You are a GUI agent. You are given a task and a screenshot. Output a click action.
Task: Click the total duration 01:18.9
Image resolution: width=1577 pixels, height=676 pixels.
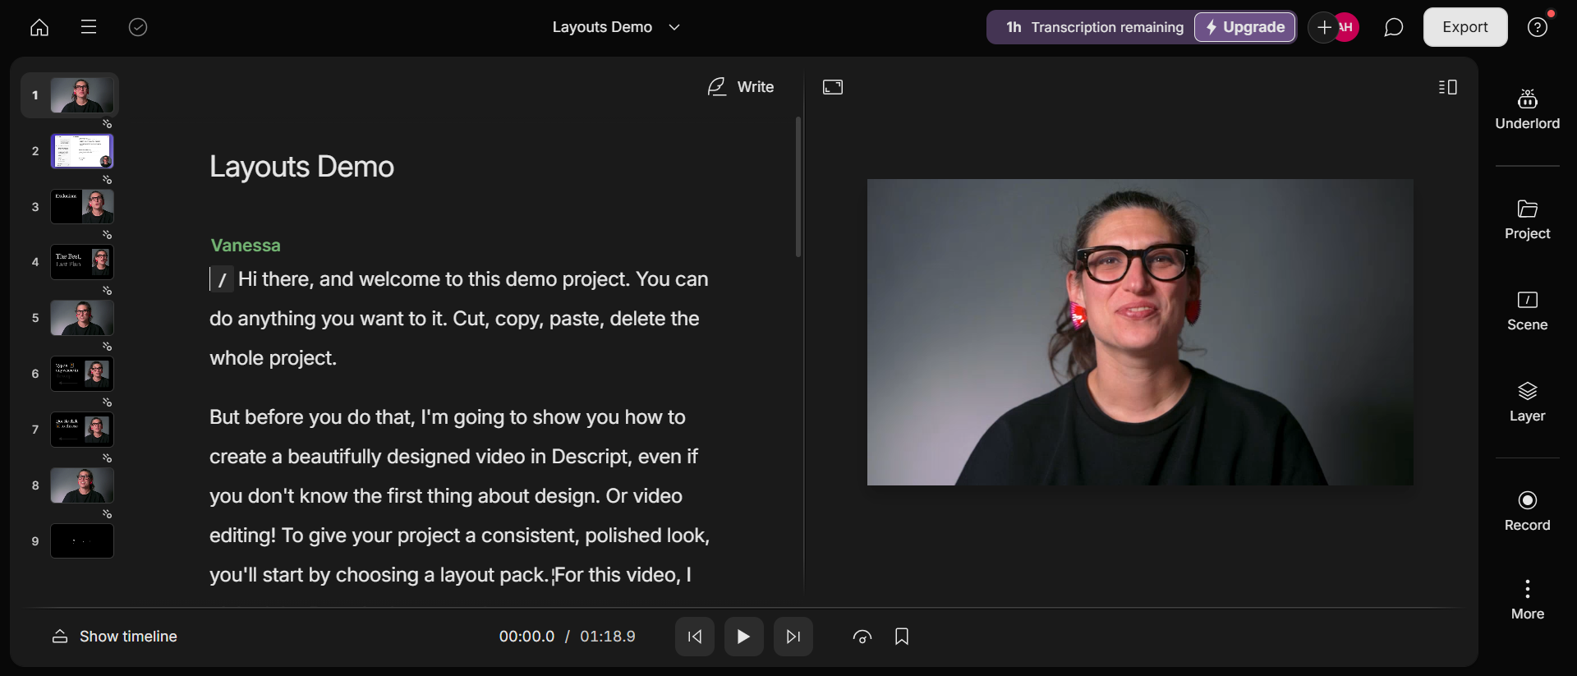pyautogui.click(x=608, y=637)
